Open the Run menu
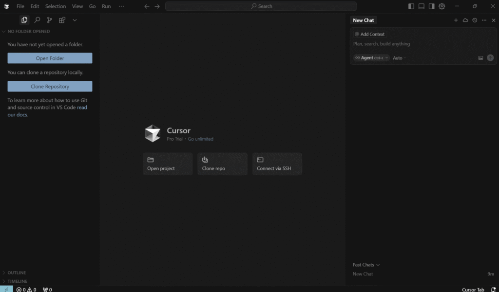 106,6
